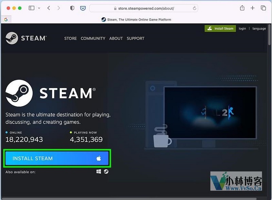The image size is (272, 200).
Task: Click the vertical page scrollbar
Action: click(269, 35)
